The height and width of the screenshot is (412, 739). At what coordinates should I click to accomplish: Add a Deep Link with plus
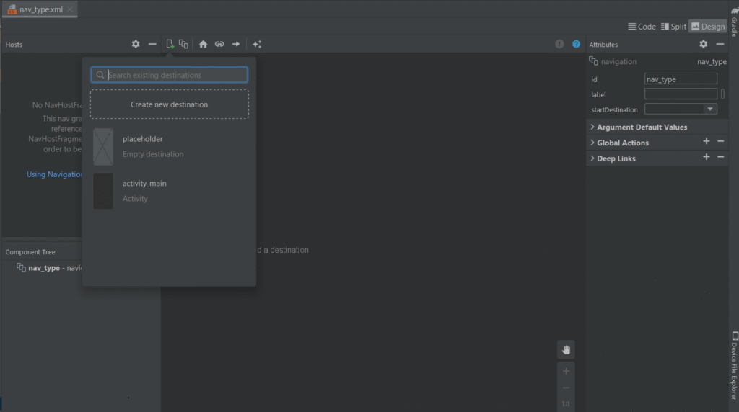(707, 157)
